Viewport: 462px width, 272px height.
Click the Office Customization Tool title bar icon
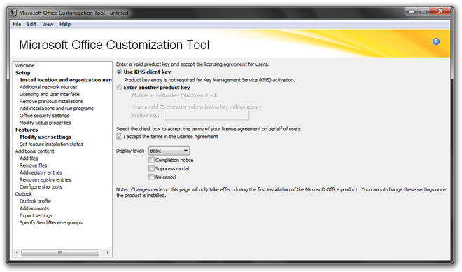pos(14,13)
